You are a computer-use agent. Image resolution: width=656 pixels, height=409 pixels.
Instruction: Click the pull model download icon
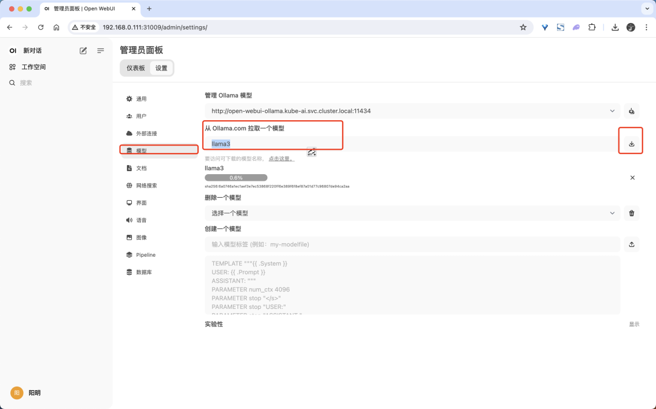click(x=632, y=144)
